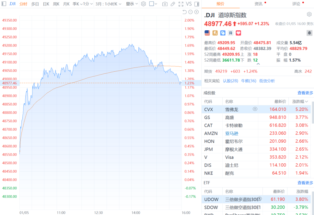Viewport: 314px width, 215px height.
Task: Select the HON 霍尼韦尔 row
Action: (256, 141)
